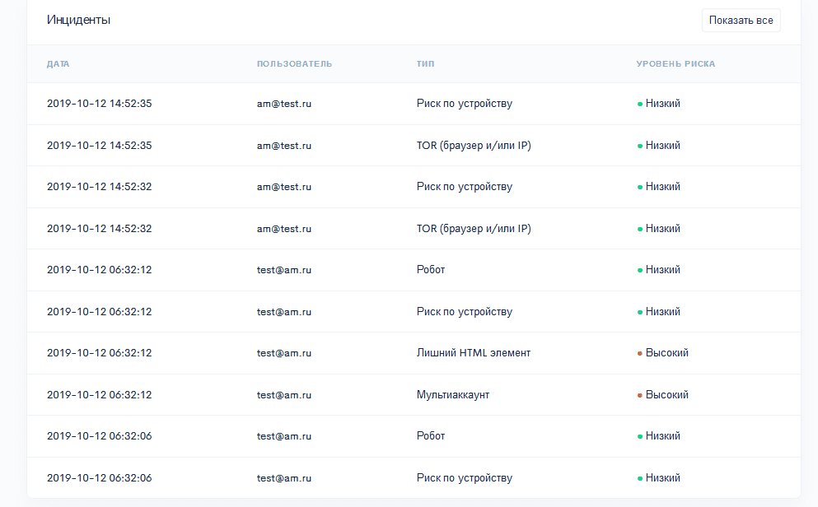Click the Инциденты panel heading
Screen dimensions: 818x507
[79, 20]
